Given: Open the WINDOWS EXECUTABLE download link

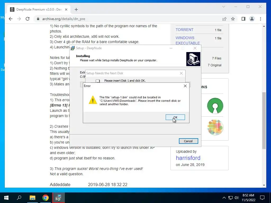Looking at the screenshot, I should pos(188,40).
